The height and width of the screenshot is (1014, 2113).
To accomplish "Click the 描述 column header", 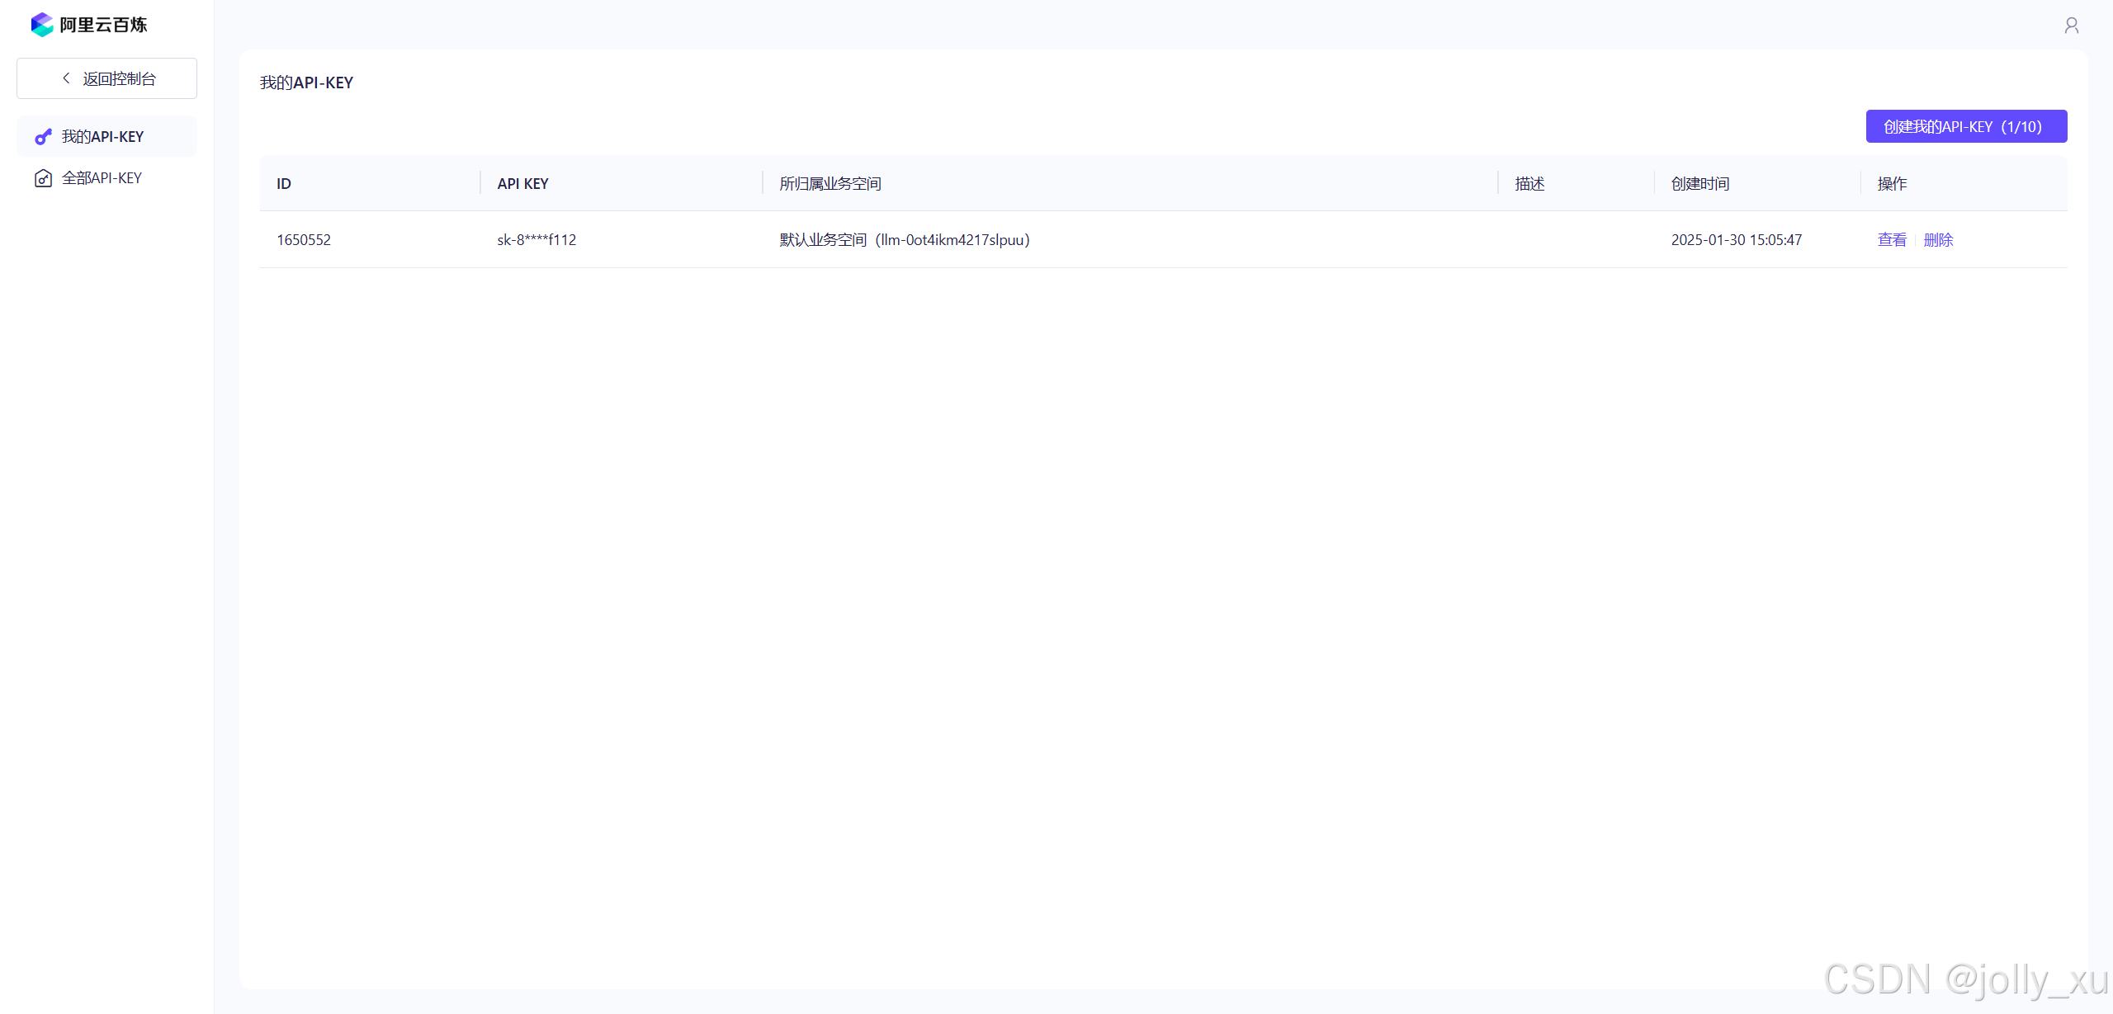I will [x=1529, y=184].
